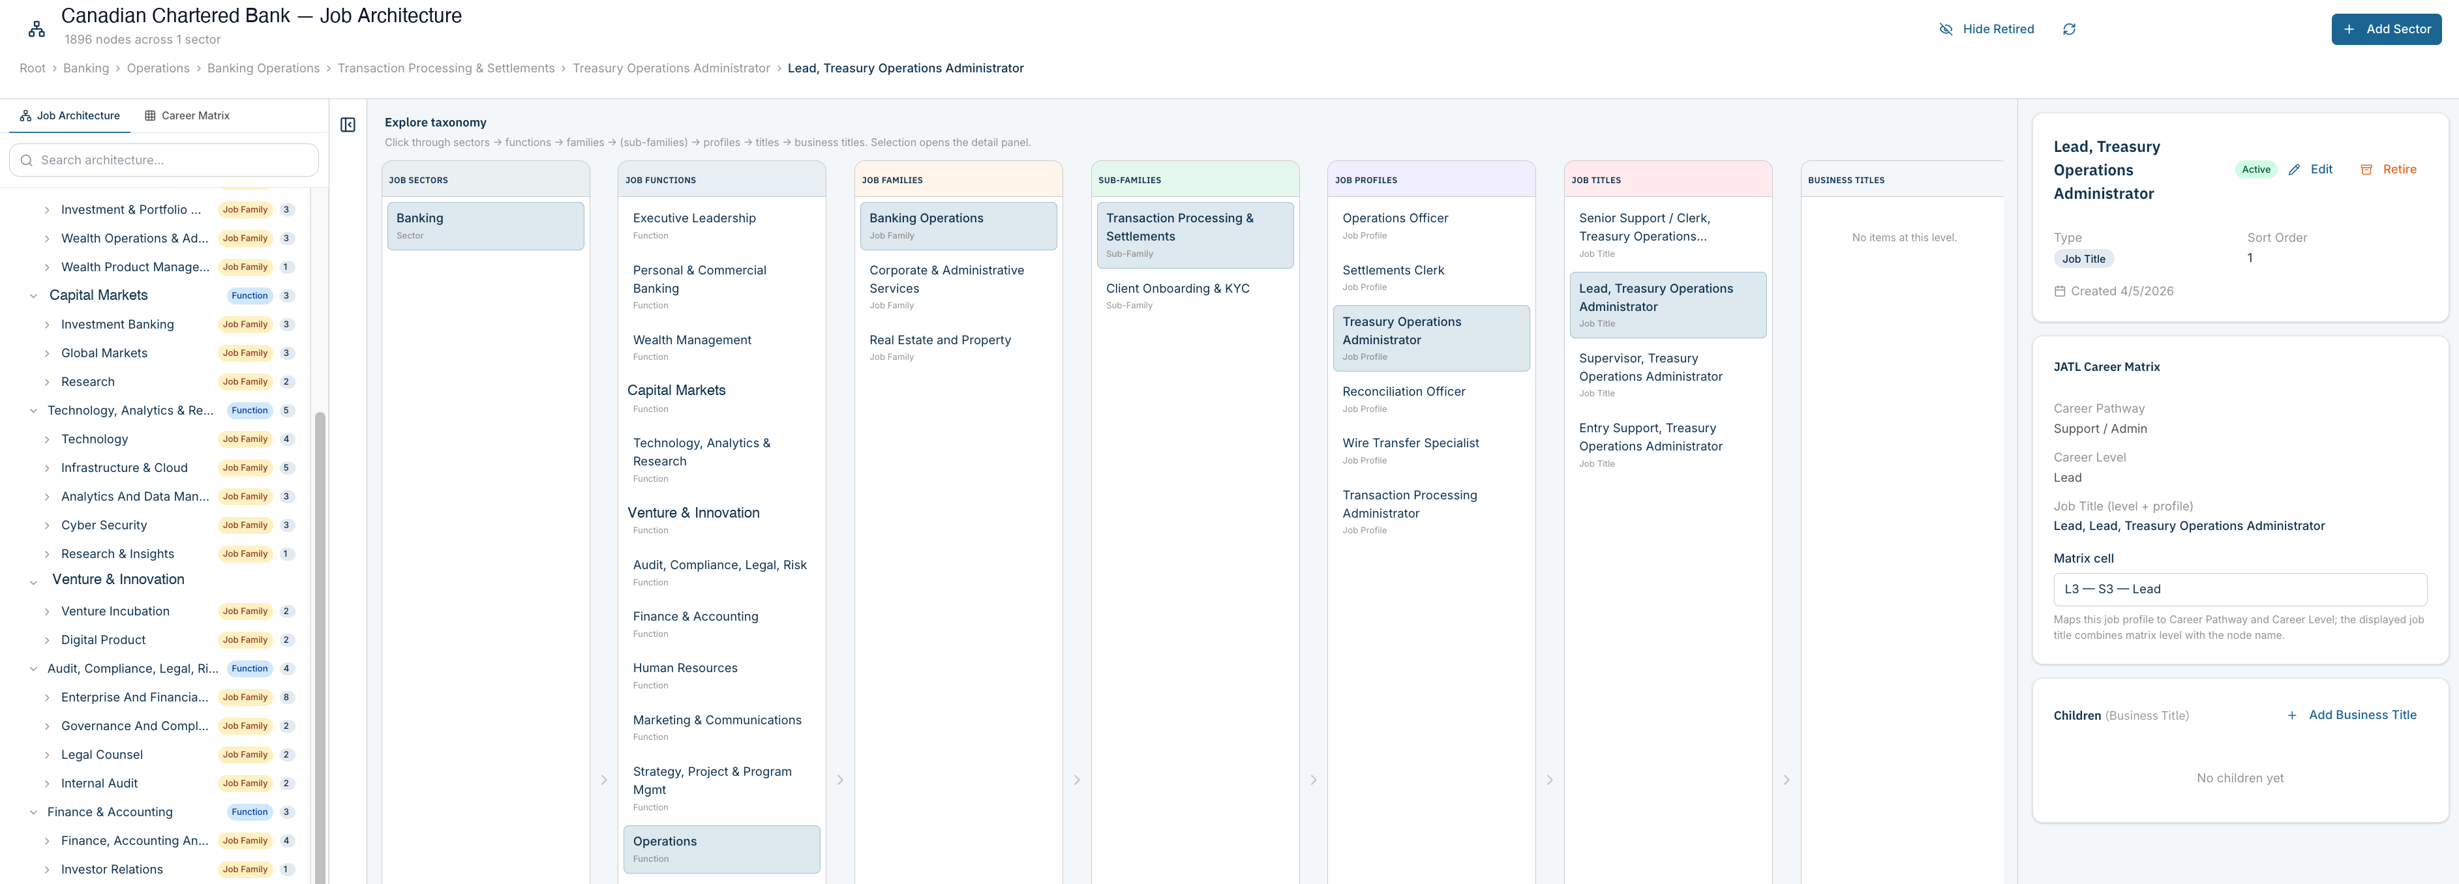This screenshot has width=2459, height=884.
Task: Expand the Legal Counsel tree node
Action: tap(47, 756)
